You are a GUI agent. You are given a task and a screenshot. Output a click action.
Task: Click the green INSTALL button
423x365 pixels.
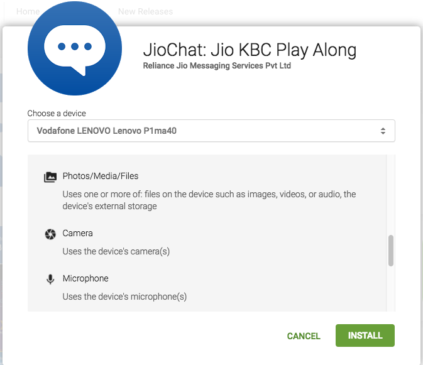pyautogui.click(x=365, y=335)
